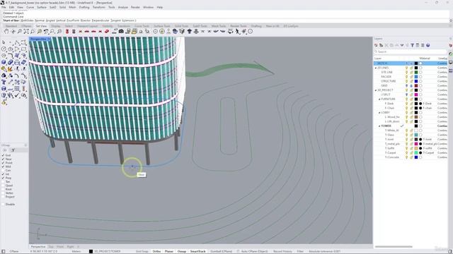The image size is (453, 254).
Task: Toggle the Mid osnap checkbox
Action: click(3, 167)
